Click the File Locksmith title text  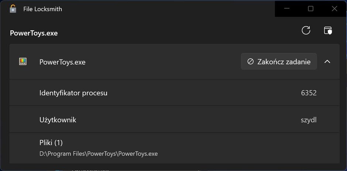point(43,9)
